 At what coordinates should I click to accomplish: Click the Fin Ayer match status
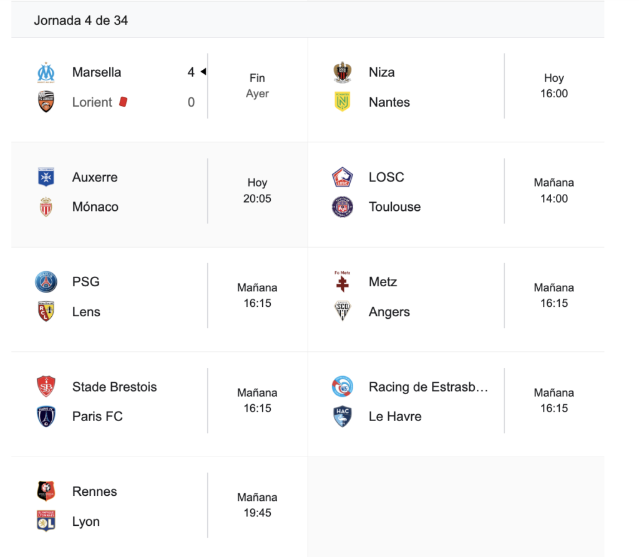257,86
